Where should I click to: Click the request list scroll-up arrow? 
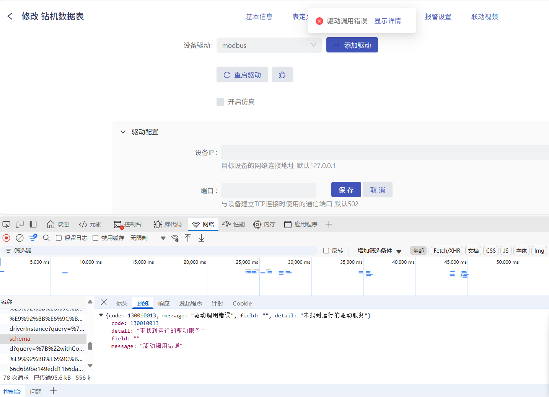[90, 302]
